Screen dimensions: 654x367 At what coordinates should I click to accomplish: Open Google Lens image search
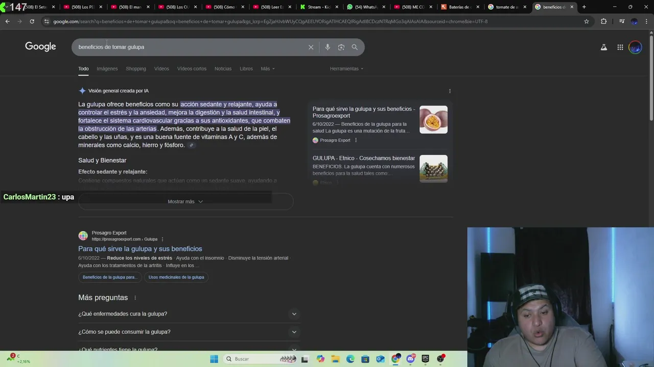pyautogui.click(x=341, y=47)
